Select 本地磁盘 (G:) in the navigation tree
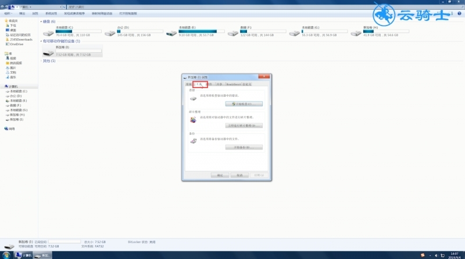465x259 pixels. point(17,110)
